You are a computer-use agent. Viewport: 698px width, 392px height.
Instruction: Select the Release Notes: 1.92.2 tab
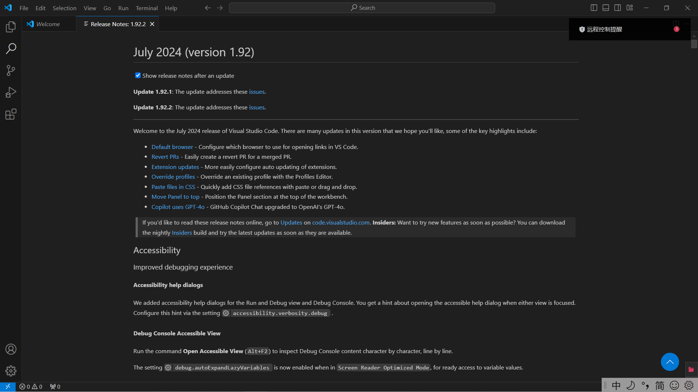tap(117, 24)
